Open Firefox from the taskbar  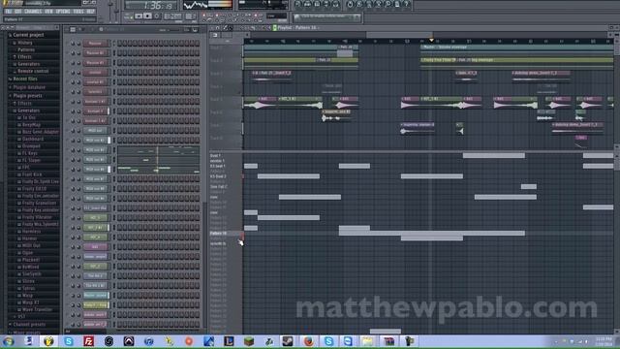point(308,341)
